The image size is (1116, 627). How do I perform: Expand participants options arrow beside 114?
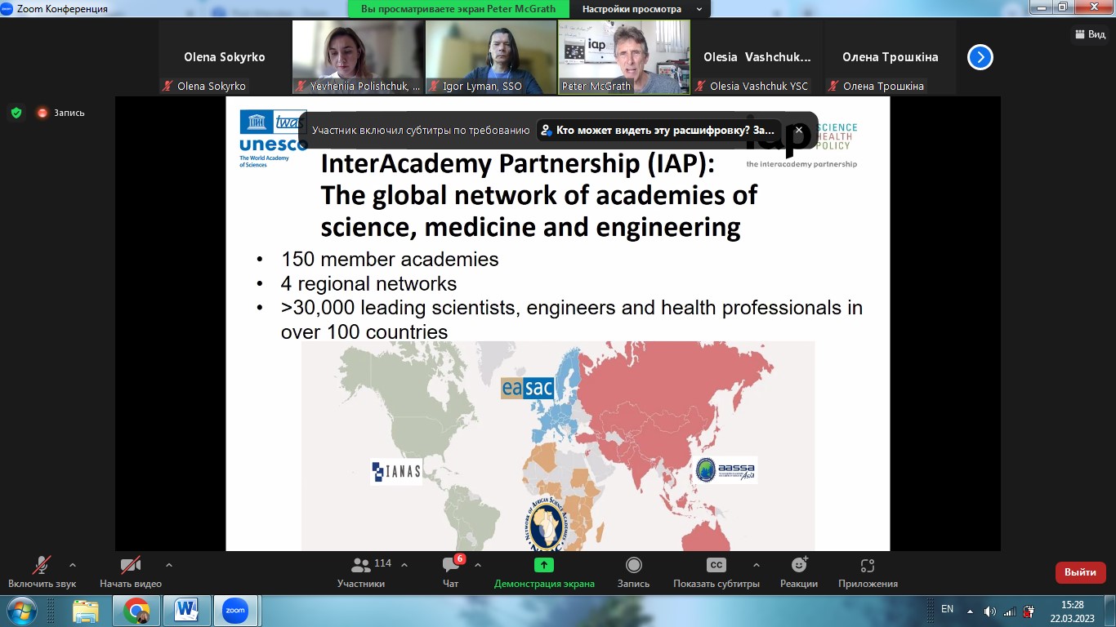404,565
